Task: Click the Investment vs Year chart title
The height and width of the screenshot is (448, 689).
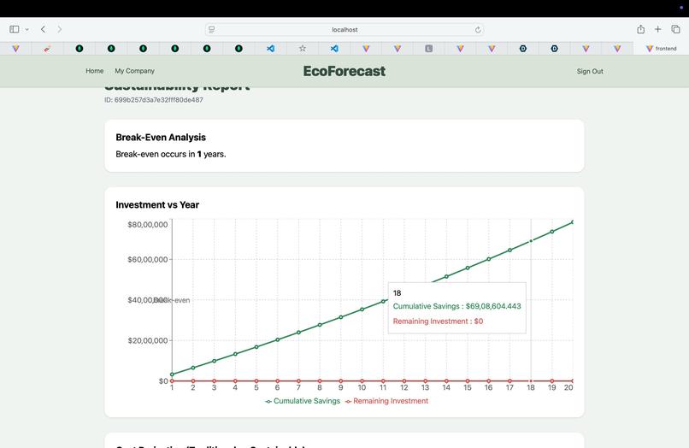Action: 157,205
